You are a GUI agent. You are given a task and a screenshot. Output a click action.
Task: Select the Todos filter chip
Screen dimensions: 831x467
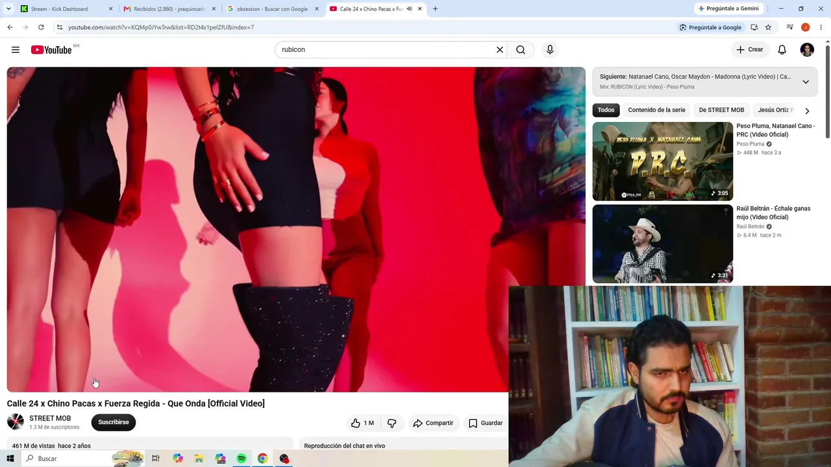click(x=606, y=110)
